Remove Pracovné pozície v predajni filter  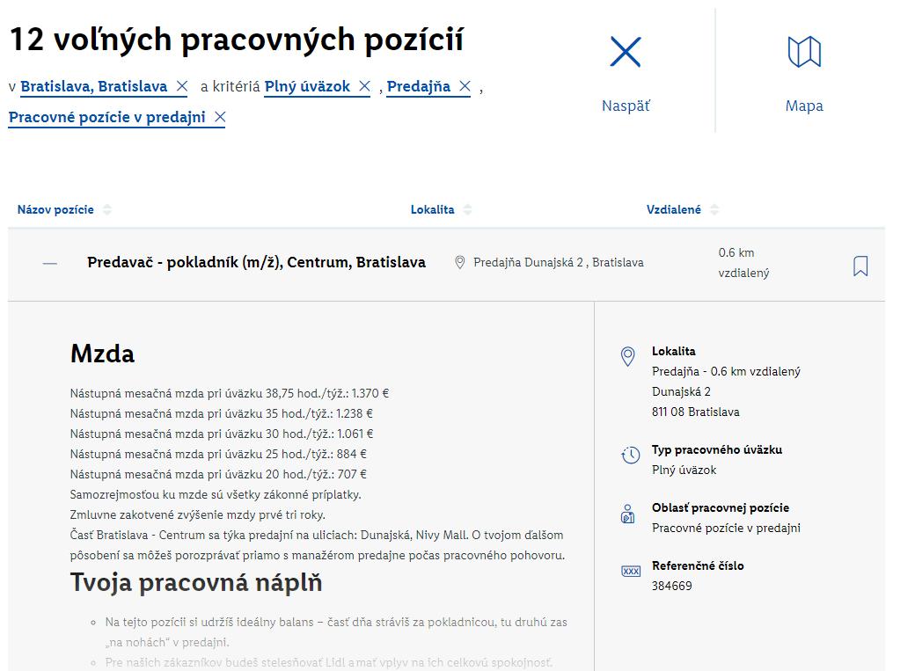(x=220, y=117)
